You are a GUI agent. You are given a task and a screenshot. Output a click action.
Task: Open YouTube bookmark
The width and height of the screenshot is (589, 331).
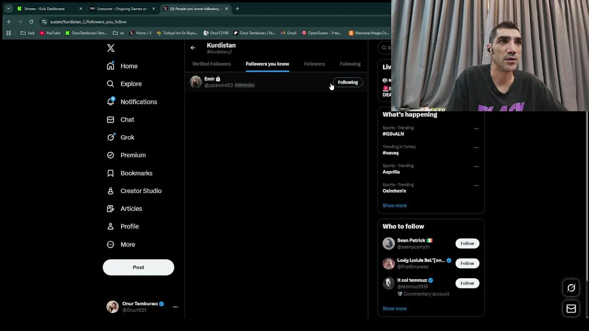click(x=50, y=33)
